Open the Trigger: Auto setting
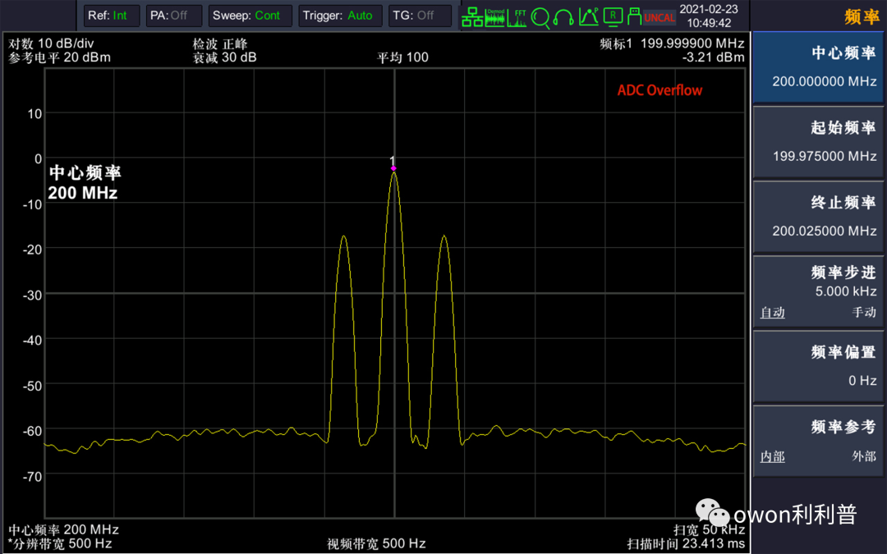Image resolution: width=887 pixels, height=554 pixels. click(x=340, y=16)
